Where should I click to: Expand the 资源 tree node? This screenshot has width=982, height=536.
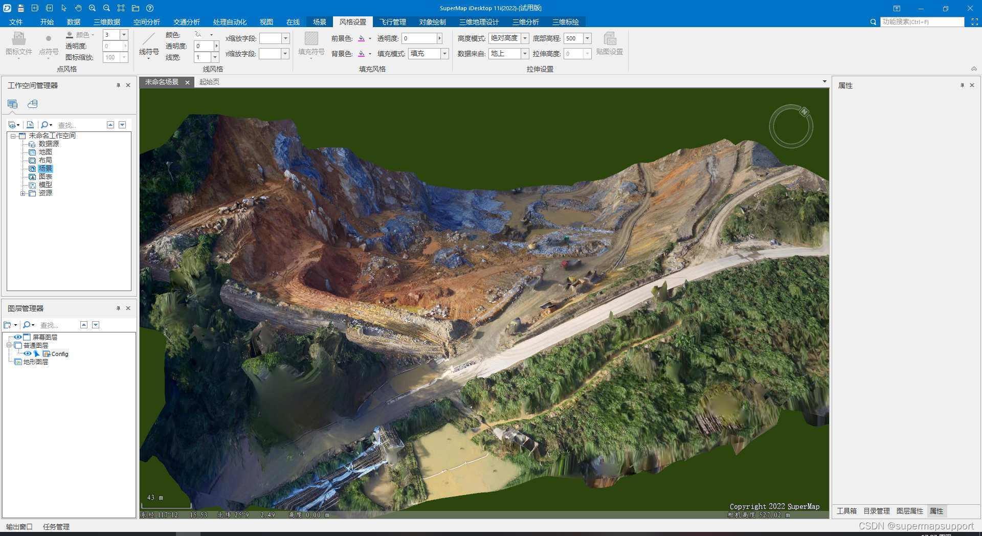coord(23,193)
